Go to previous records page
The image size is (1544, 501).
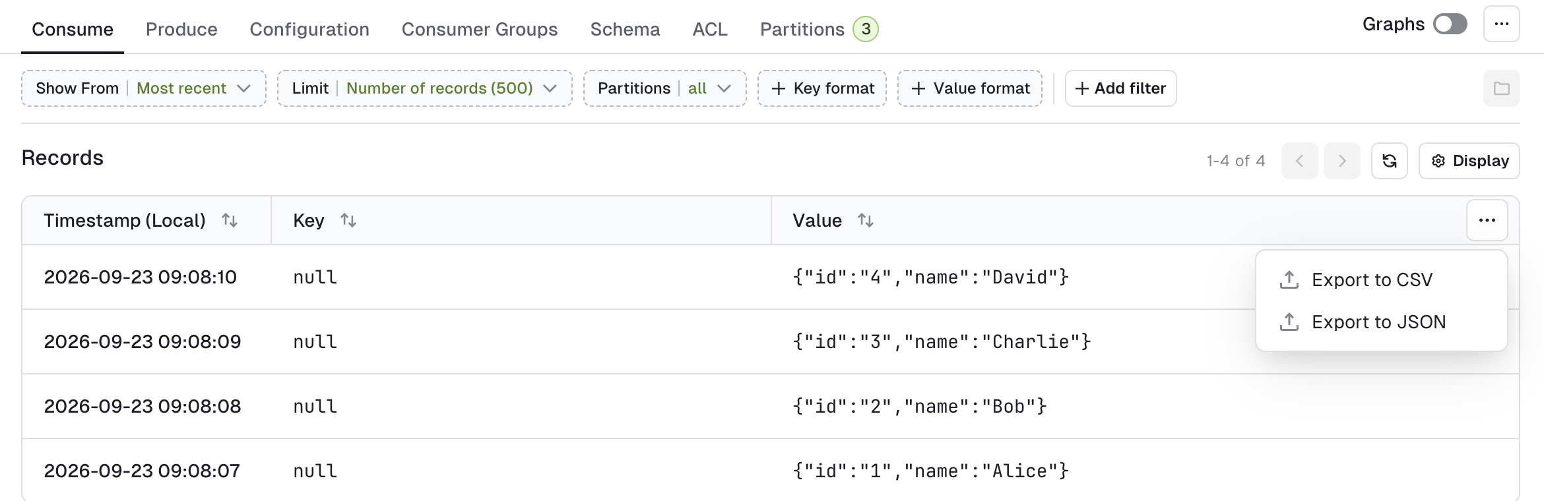click(x=1299, y=161)
